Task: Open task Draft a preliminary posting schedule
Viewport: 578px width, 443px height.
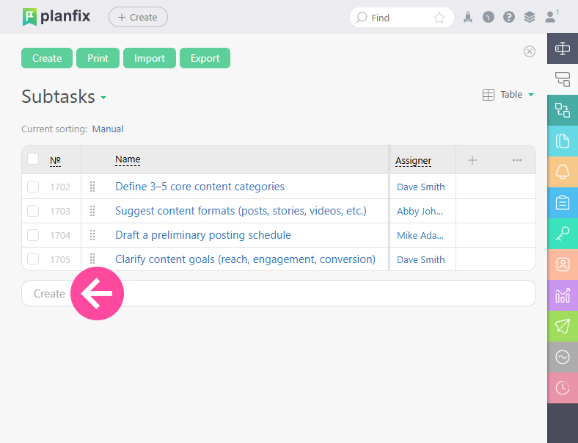Action: [203, 235]
